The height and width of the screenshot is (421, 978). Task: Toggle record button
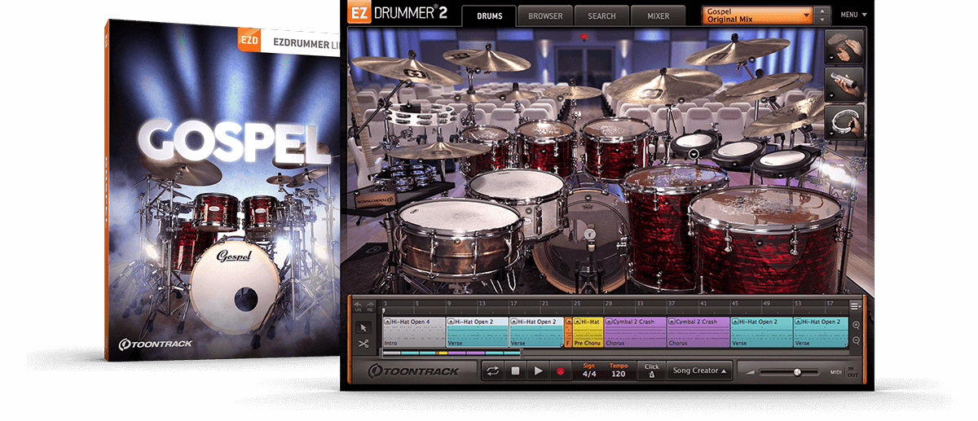coord(561,371)
